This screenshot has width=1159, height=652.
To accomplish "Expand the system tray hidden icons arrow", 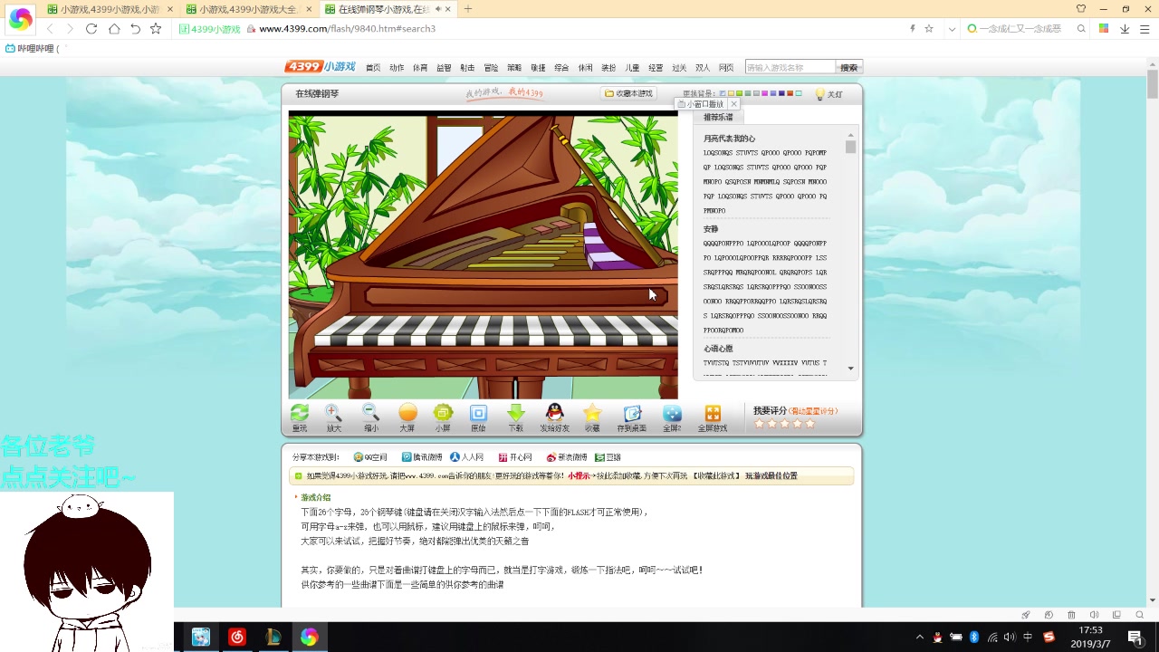I will [920, 638].
